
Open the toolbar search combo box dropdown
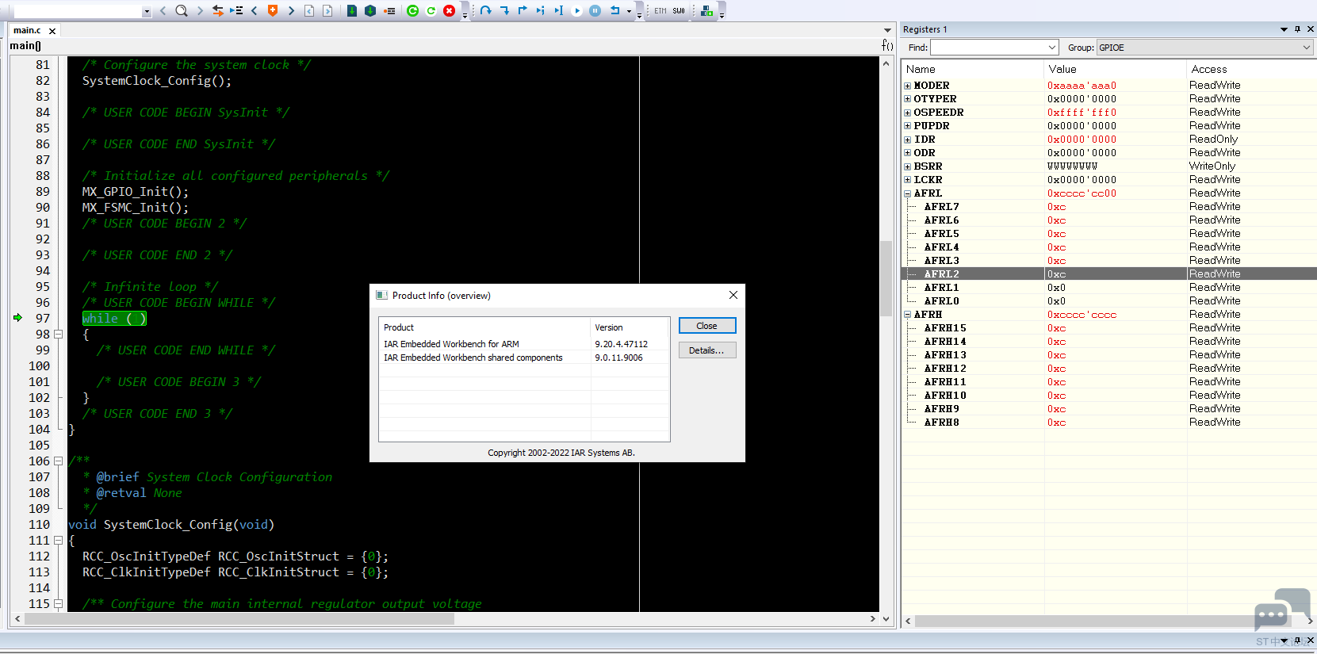click(x=147, y=12)
